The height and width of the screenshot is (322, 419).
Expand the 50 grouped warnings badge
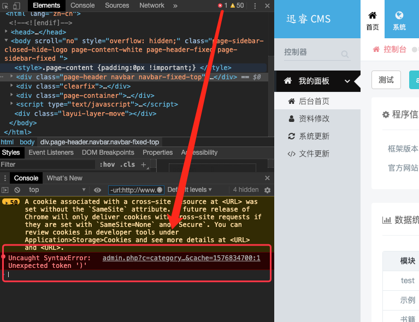(x=11, y=202)
